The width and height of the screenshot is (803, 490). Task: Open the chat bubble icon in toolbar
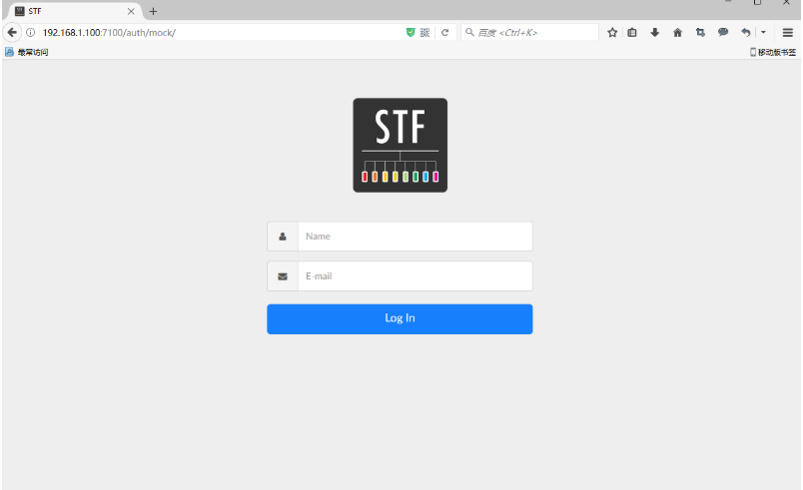(723, 32)
